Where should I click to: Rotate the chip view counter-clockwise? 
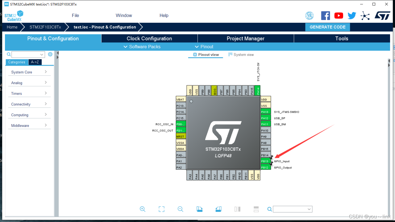(x=218, y=209)
